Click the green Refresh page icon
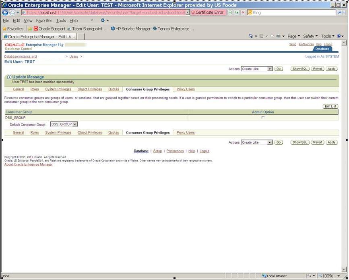 click(x=237, y=12)
